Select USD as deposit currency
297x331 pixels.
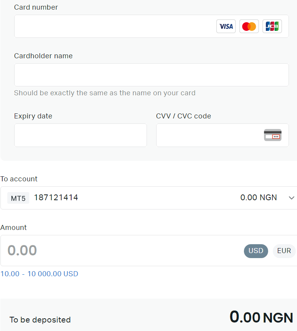click(256, 251)
